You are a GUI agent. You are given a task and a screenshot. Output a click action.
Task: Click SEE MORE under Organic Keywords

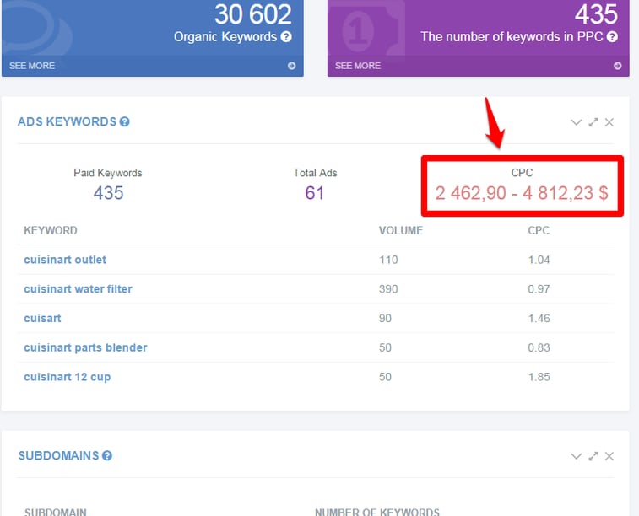click(x=32, y=66)
